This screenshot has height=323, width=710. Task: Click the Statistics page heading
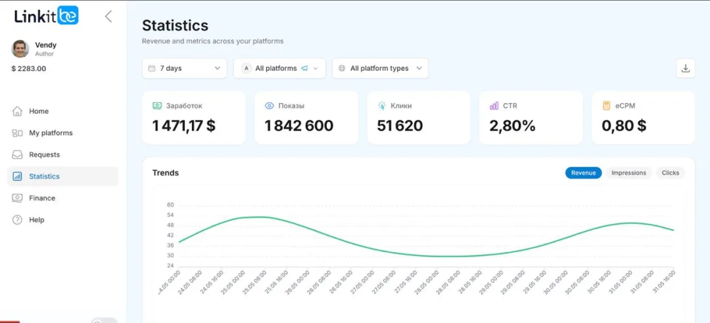[x=176, y=25]
